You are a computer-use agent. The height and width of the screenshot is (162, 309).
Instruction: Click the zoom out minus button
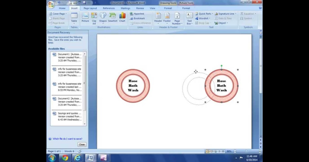click(235, 151)
